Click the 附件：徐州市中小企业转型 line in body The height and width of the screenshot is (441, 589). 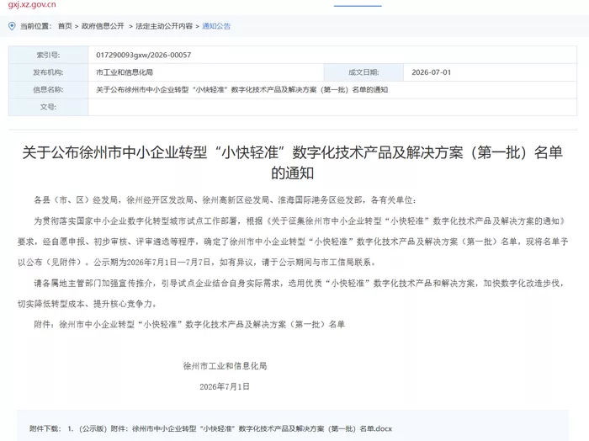click(x=189, y=324)
